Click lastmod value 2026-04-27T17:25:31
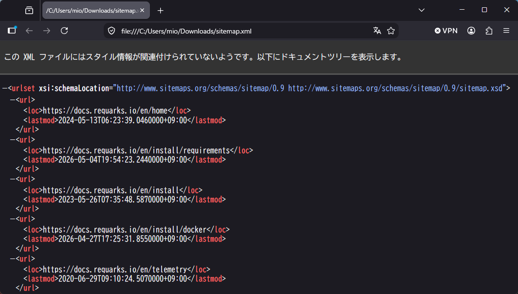Viewport: 518px width, 294px height. click(123, 239)
